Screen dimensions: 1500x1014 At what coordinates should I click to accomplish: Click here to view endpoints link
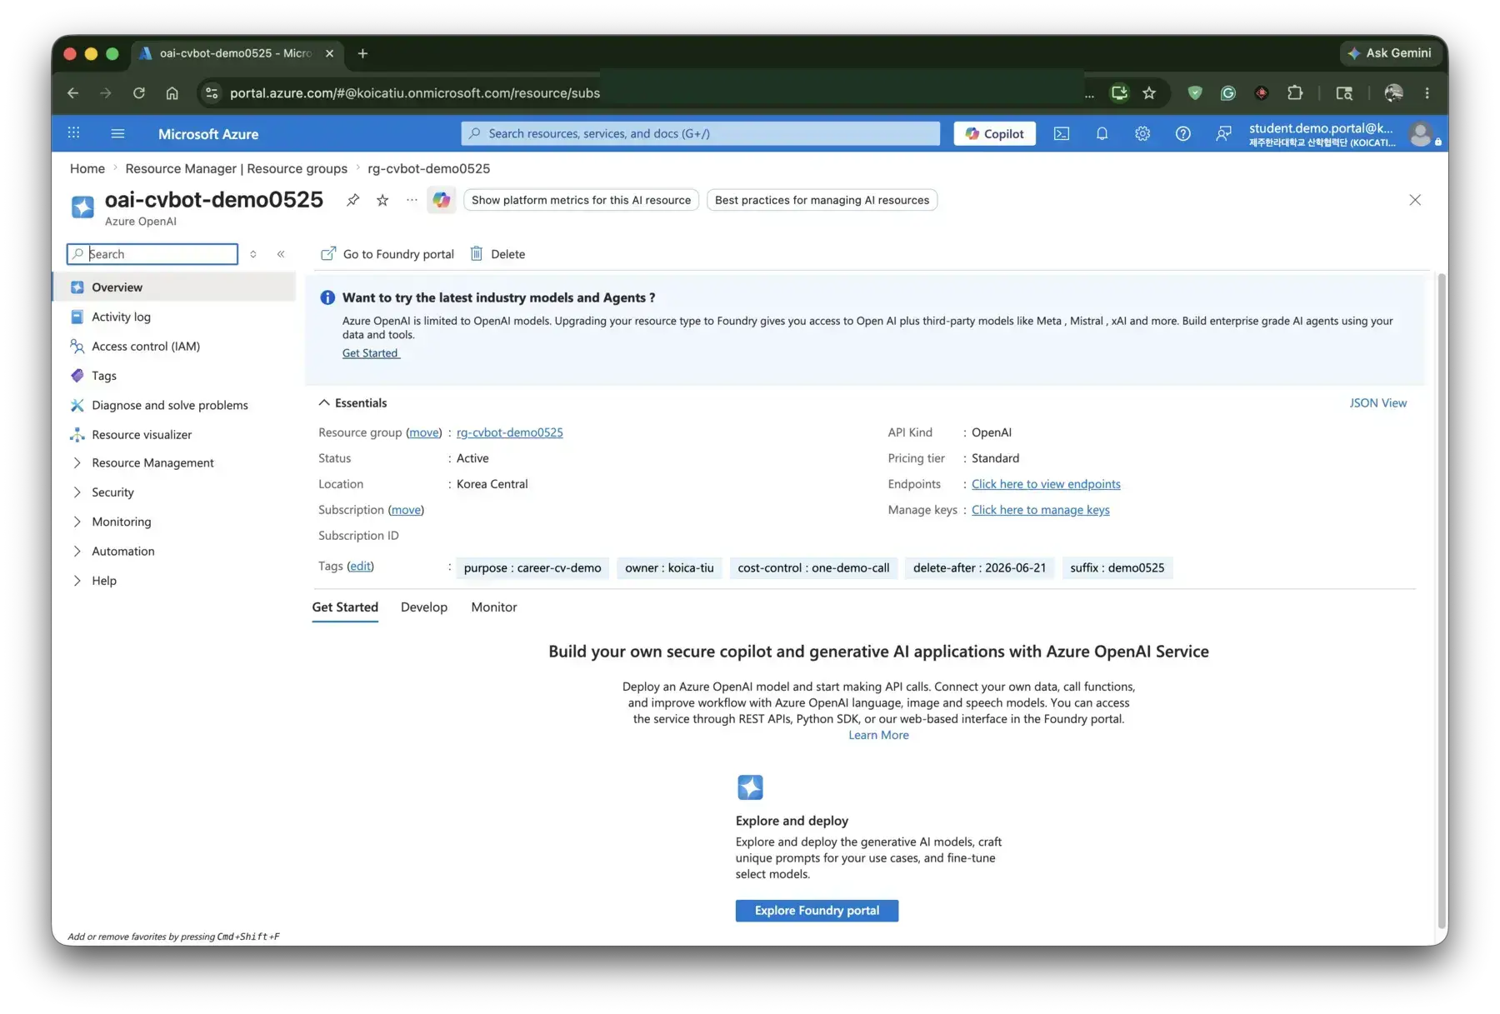click(1046, 484)
